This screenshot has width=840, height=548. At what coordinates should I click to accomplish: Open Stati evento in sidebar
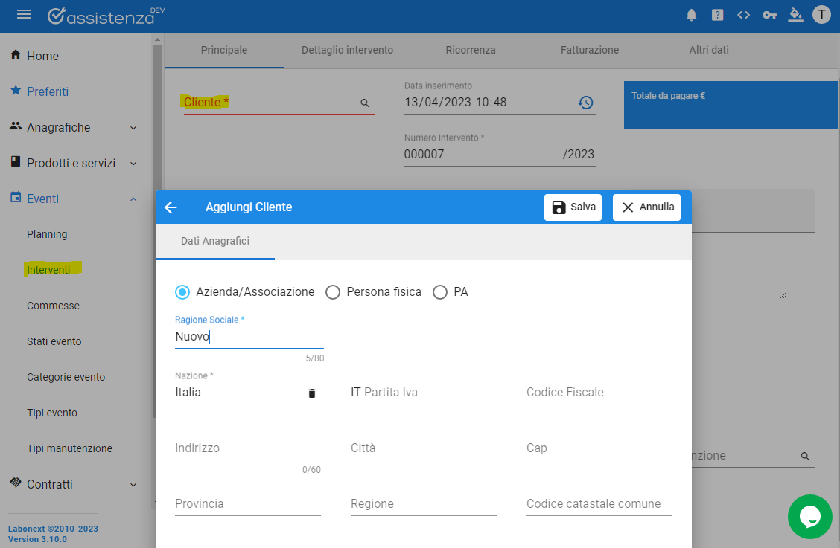point(54,341)
